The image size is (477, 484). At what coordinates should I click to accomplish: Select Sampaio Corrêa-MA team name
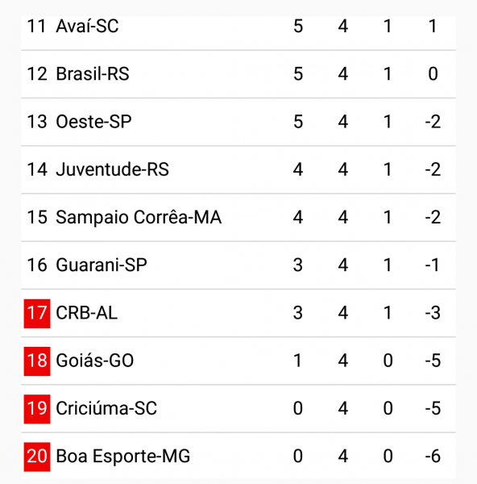(139, 217)
